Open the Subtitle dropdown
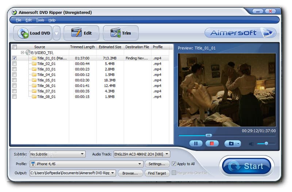292x192 pixels. pyautogui.click(x=57, y=154)
